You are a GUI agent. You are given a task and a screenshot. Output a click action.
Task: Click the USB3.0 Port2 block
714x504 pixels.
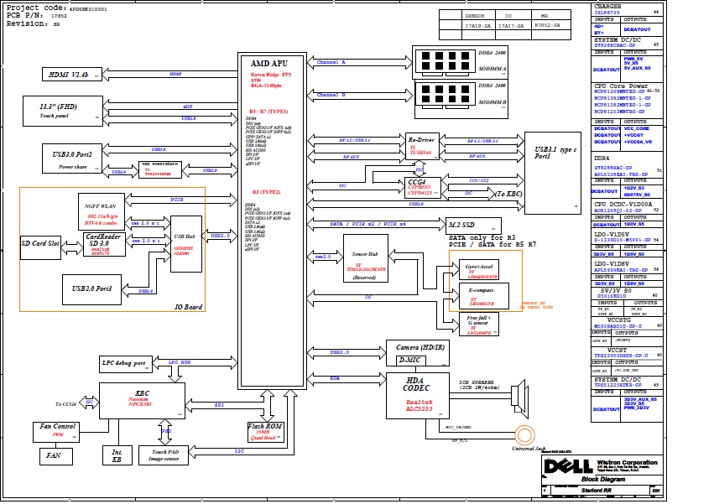(x=72, y=158)
